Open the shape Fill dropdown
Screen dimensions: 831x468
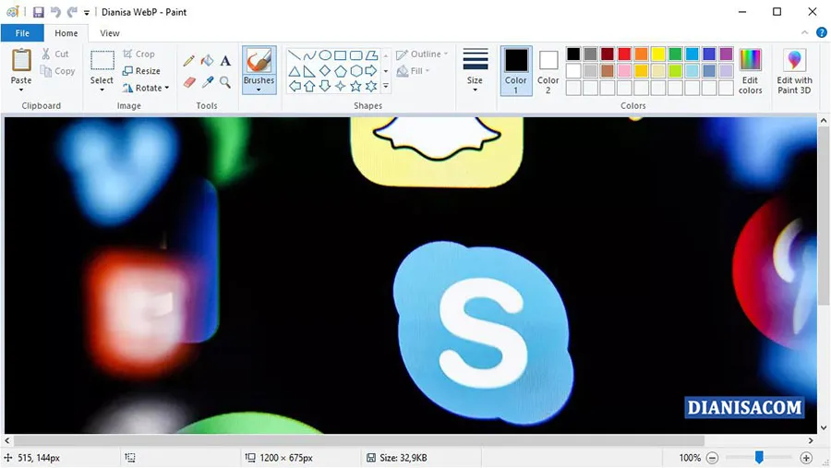tap(413, 71)
